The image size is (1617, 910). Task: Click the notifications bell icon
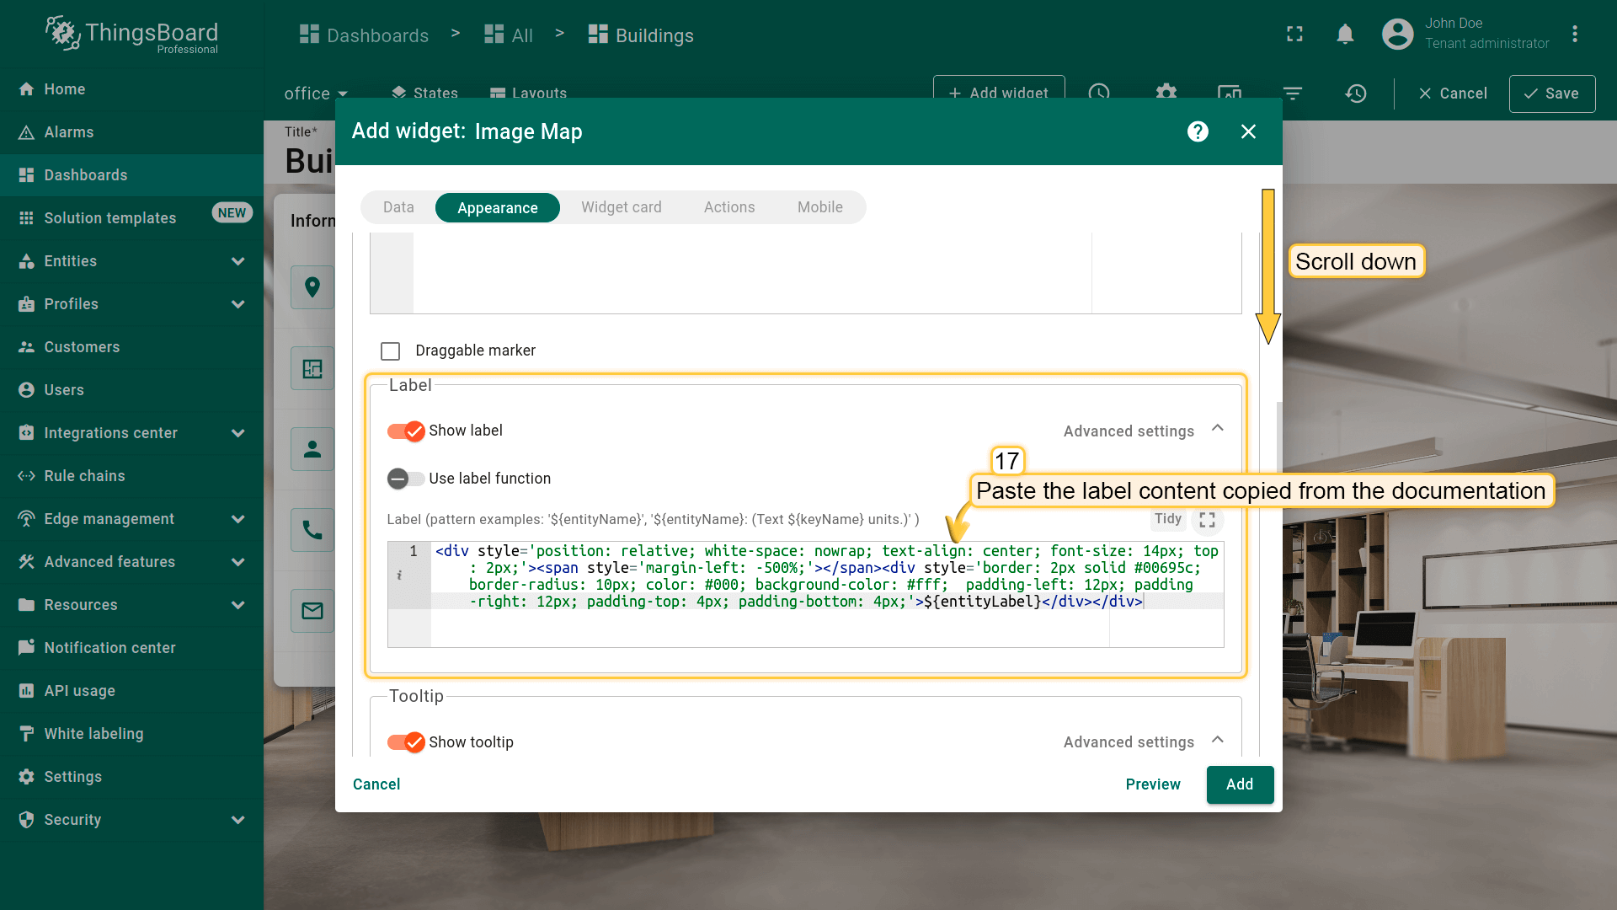pos(1345,34)
